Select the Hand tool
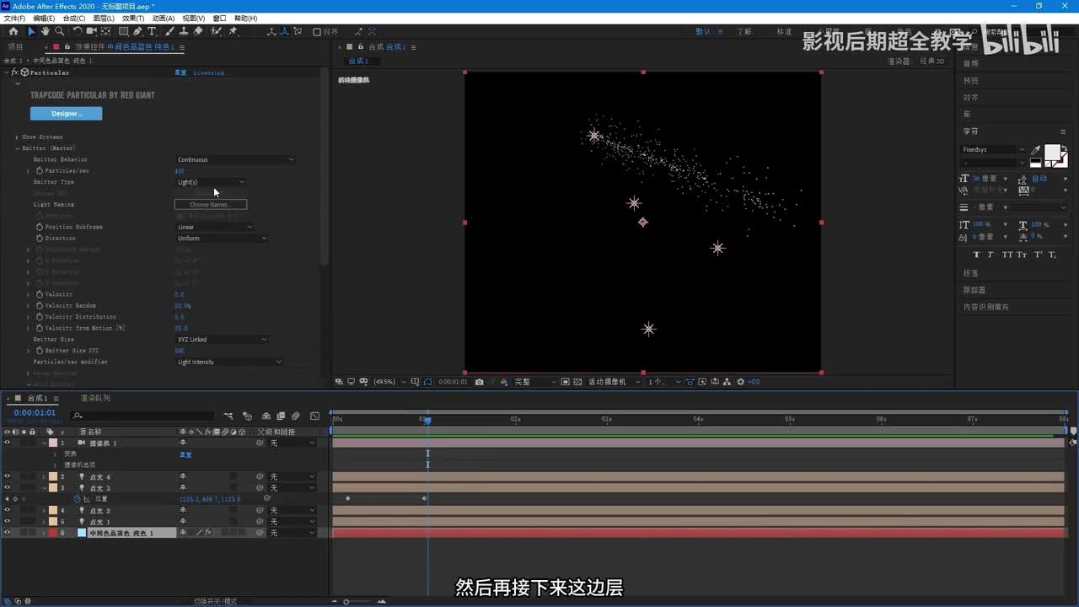Viewport: 1079px width, 607px height. click(46, 31)
